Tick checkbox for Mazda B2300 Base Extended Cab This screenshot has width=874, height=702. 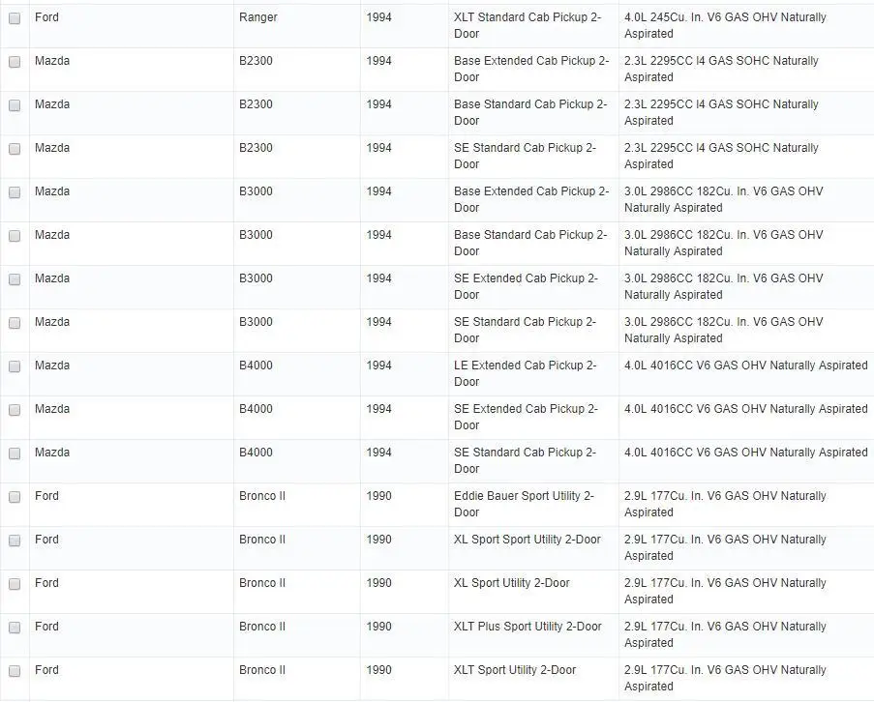tap(15, 62)
